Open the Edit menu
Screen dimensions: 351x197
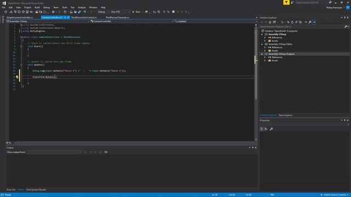(x=10, y=8)
